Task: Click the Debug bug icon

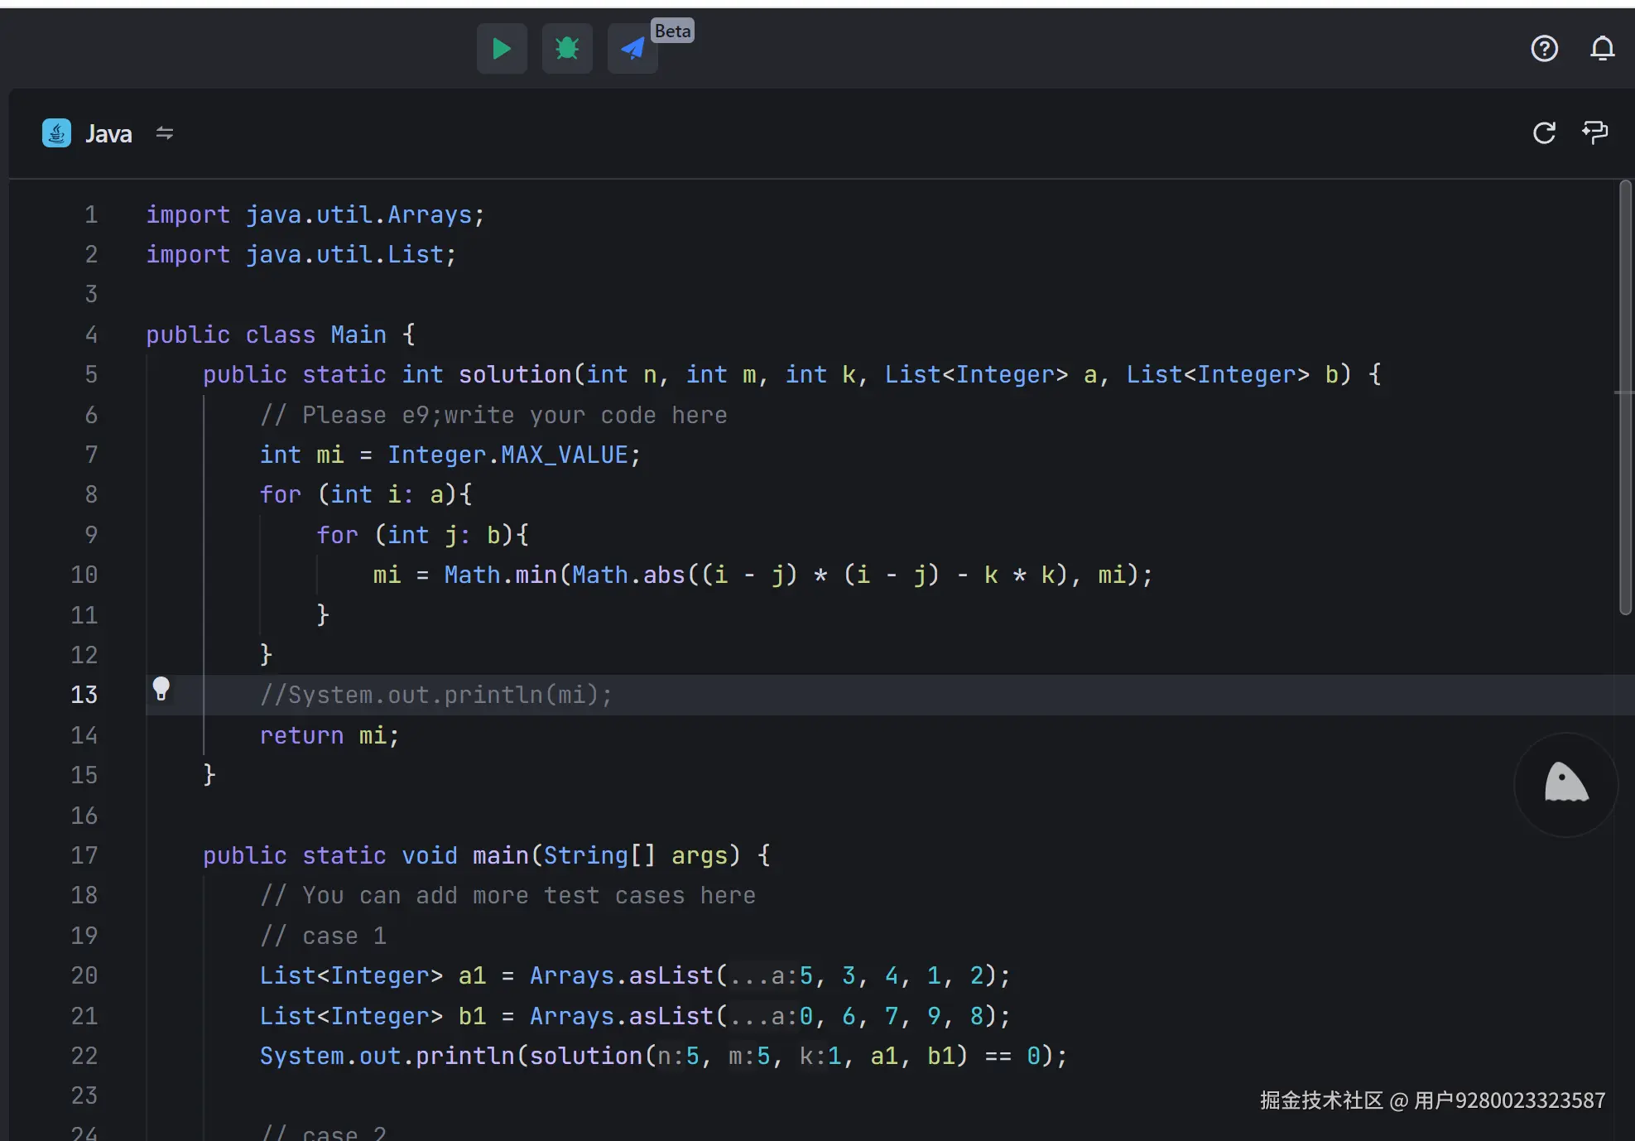Action: tap(567, 49)
